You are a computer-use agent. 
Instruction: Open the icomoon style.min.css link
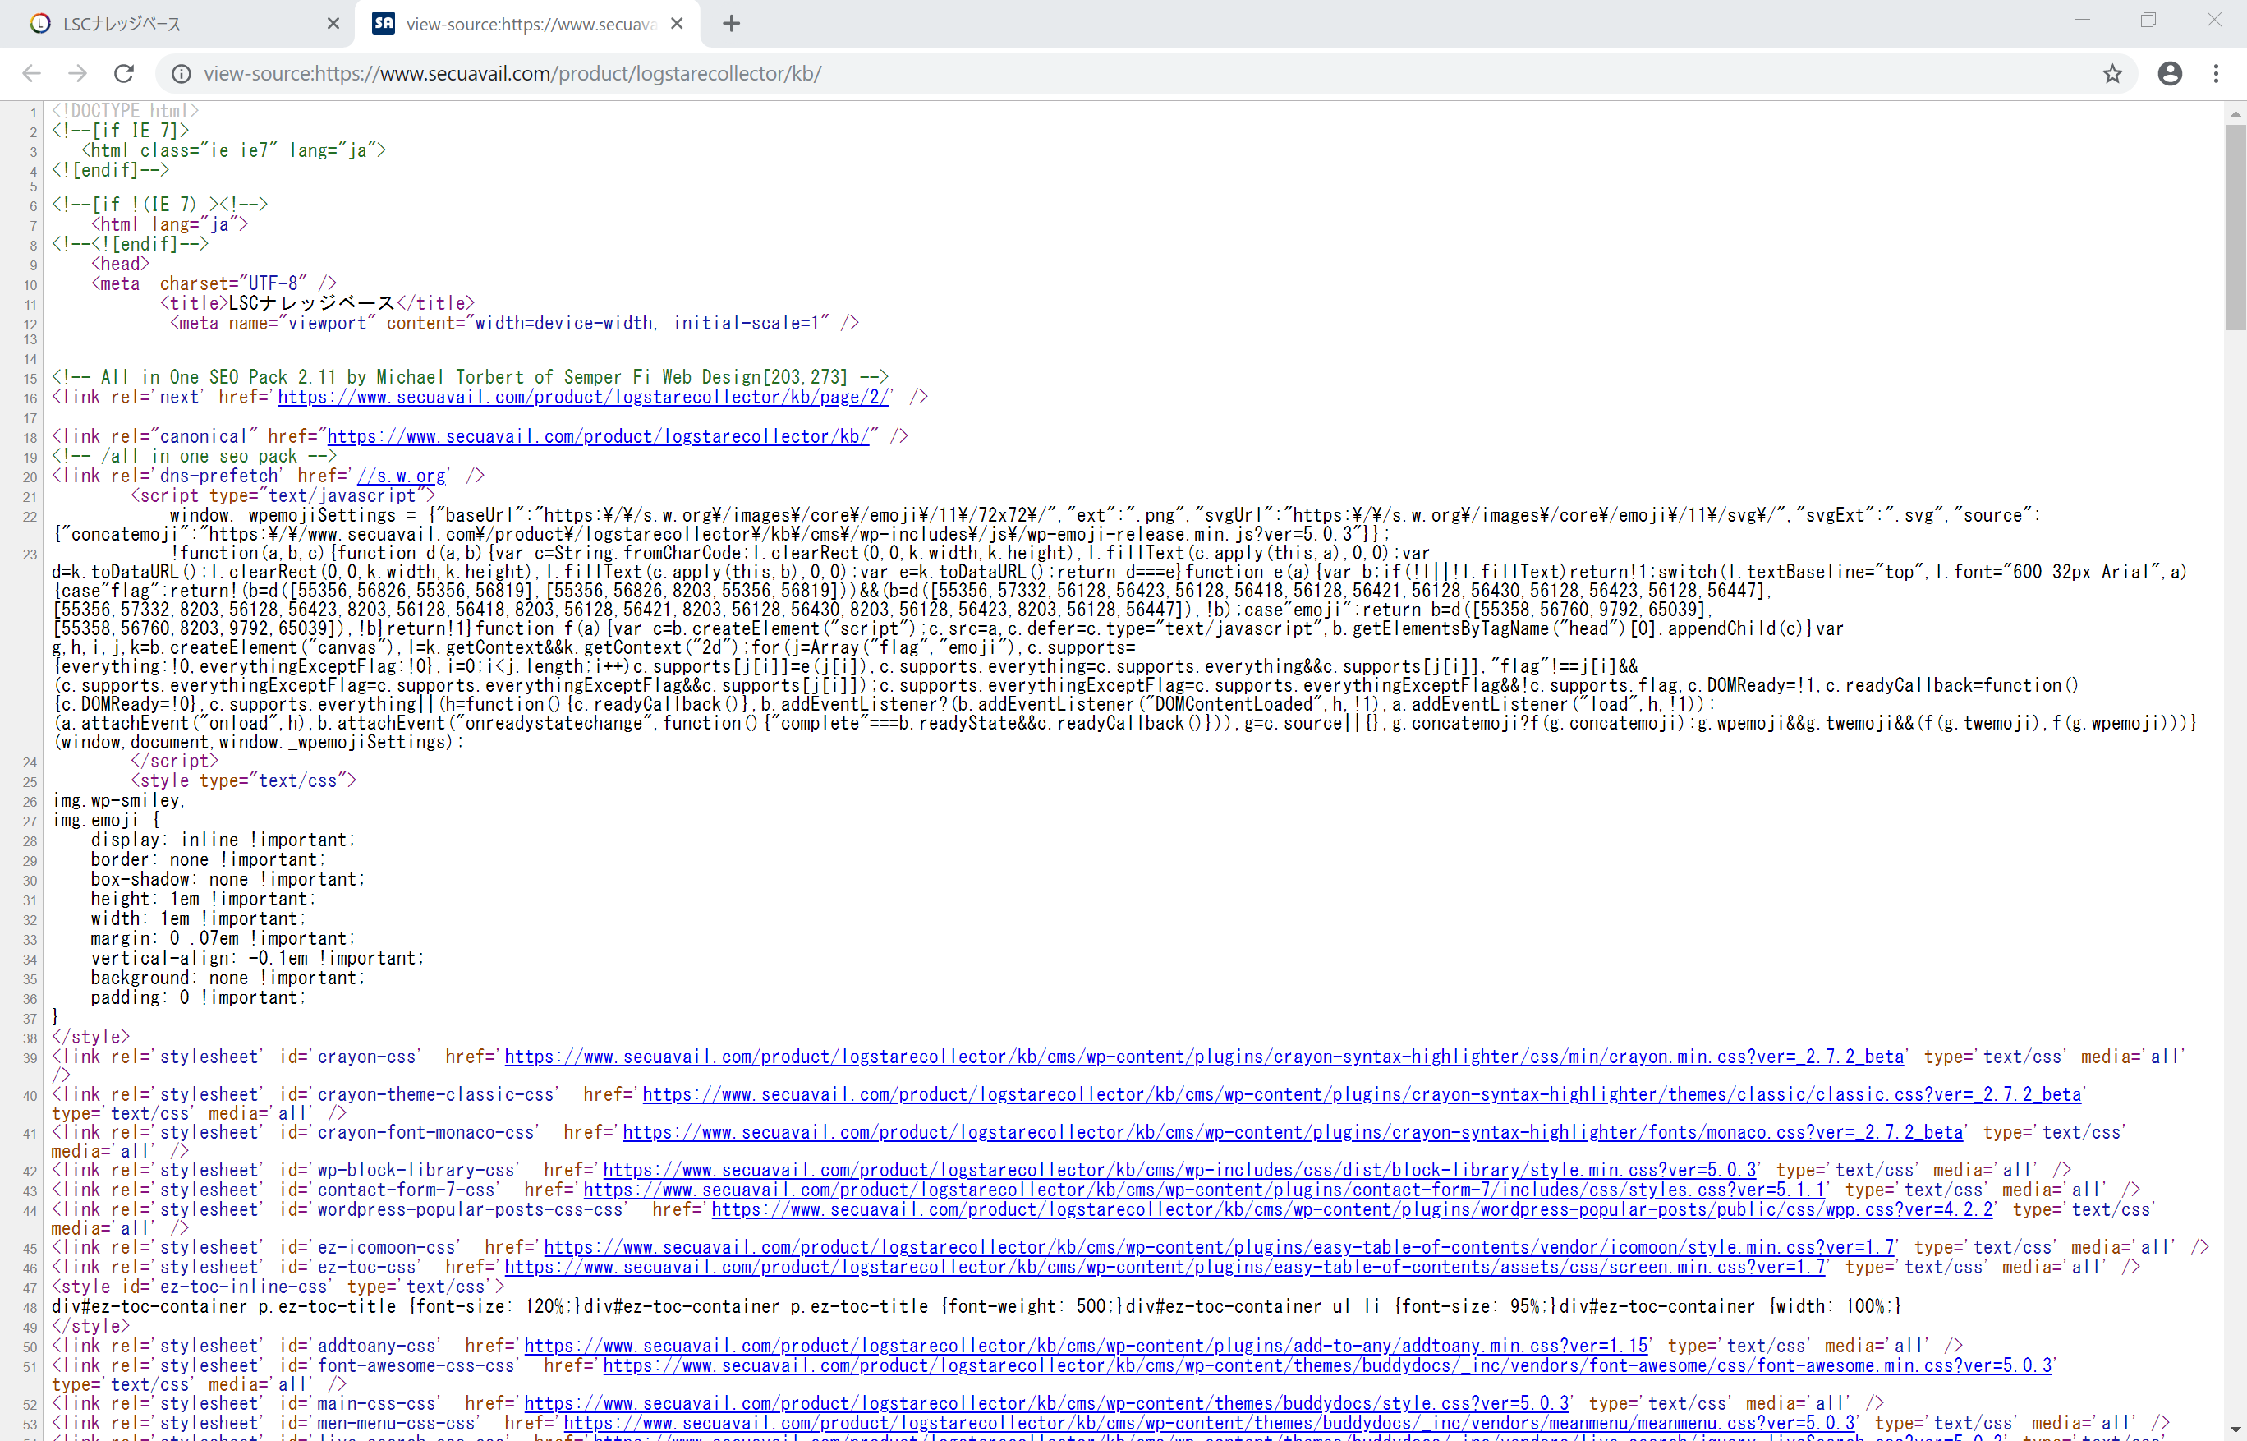point(1219,1247)
